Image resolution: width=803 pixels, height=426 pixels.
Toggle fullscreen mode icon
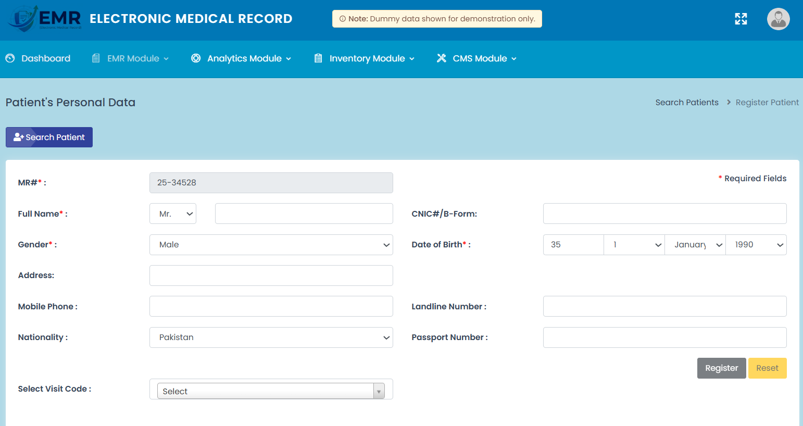[x=741, y=19]
